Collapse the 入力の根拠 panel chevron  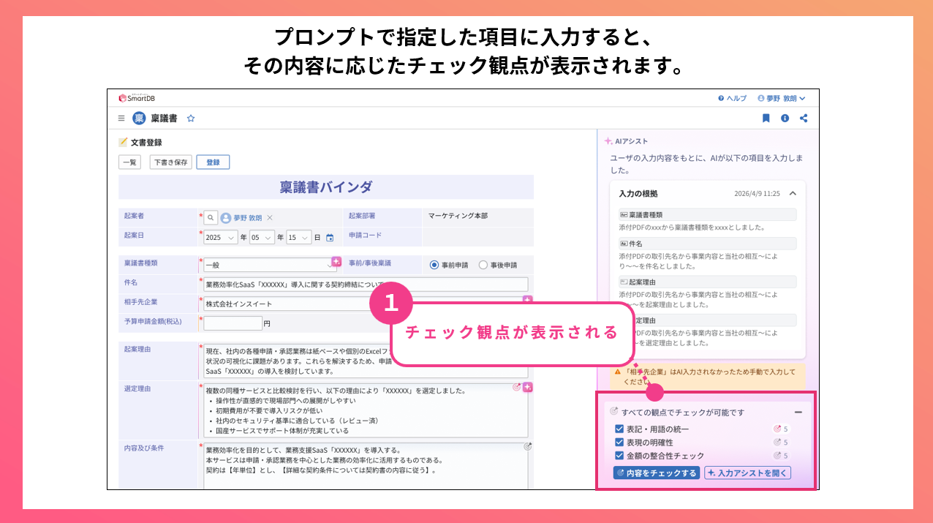(793, 194)
